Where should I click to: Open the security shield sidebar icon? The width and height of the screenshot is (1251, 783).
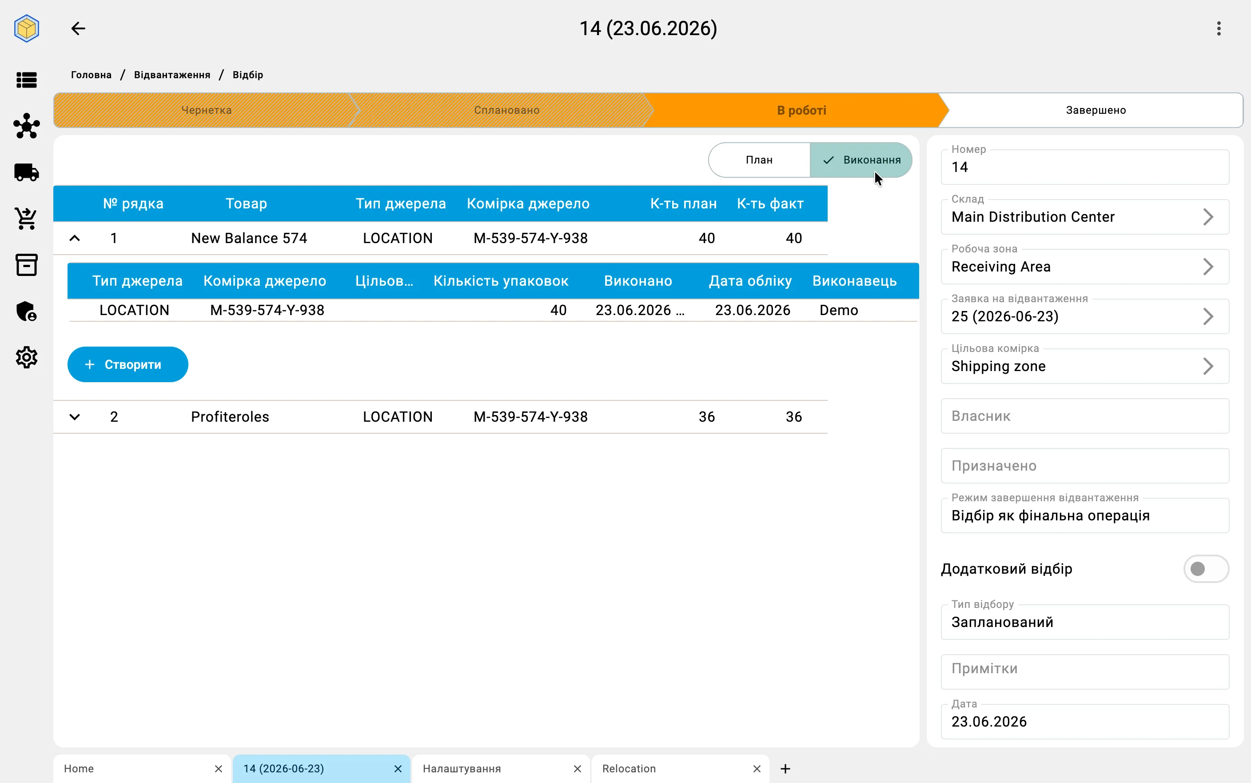point(26,311)
